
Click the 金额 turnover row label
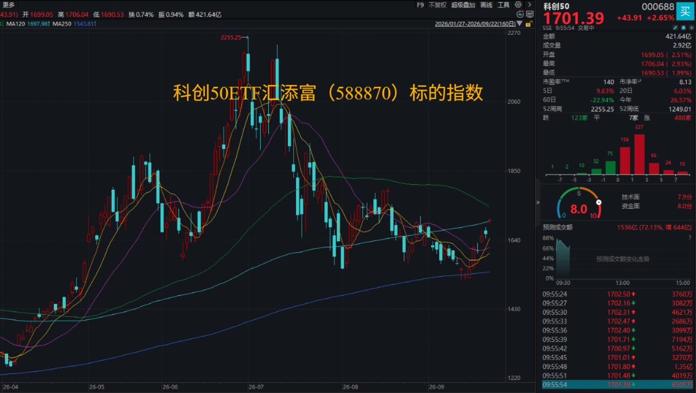pyautogui.click(x=549, y=36)
